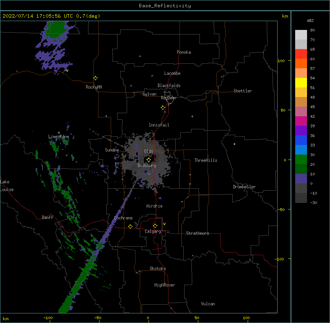
Task: Pick the purple 36-39 dBZ legend swatch
Action: click(x=301, y=131)
